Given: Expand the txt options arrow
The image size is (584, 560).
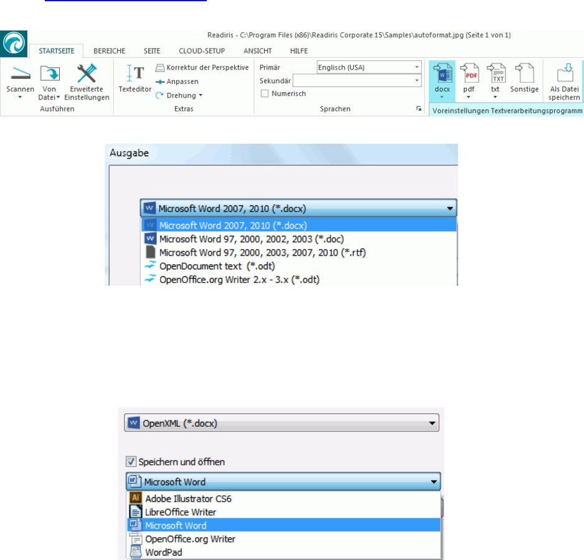Looking at the screenshot, I should pyautogui.click(x=495, y=97).
